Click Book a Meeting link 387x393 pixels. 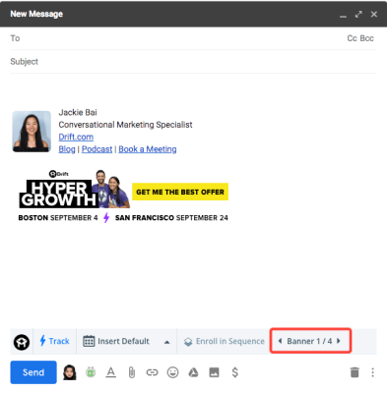pyautogui.click(x=148, y=149)
